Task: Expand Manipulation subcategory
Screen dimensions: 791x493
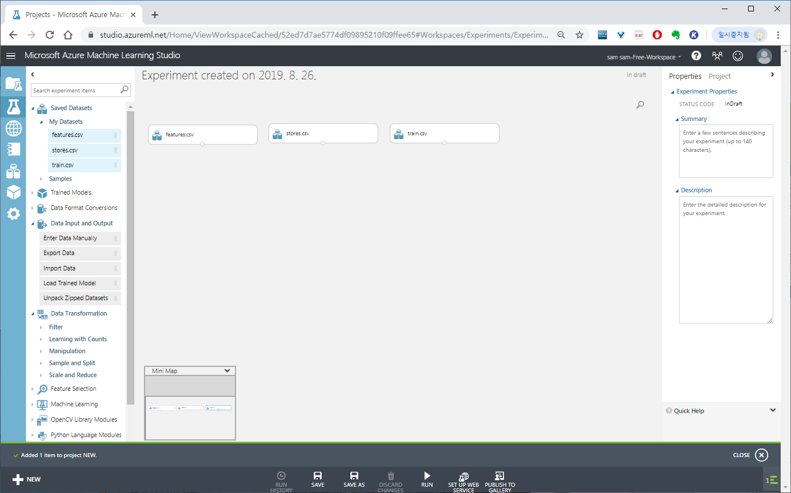Action: [x=42, y=351]
